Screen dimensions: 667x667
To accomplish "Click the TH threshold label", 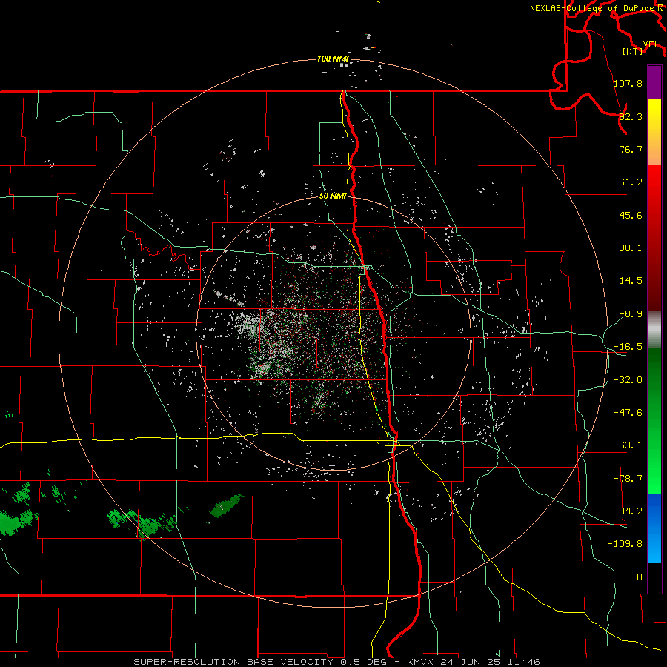I will [x=637, y=577].
